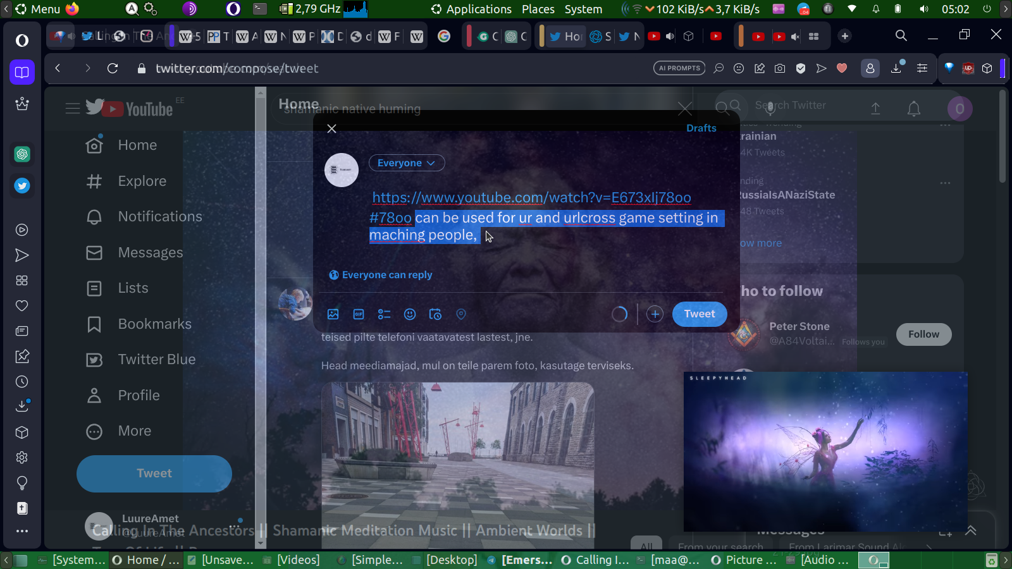Open Settings gear in Opera sidebar

click(22, 458)
